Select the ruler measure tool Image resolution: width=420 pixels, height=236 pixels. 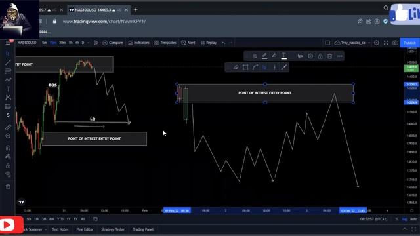click(x=8, y=127)
